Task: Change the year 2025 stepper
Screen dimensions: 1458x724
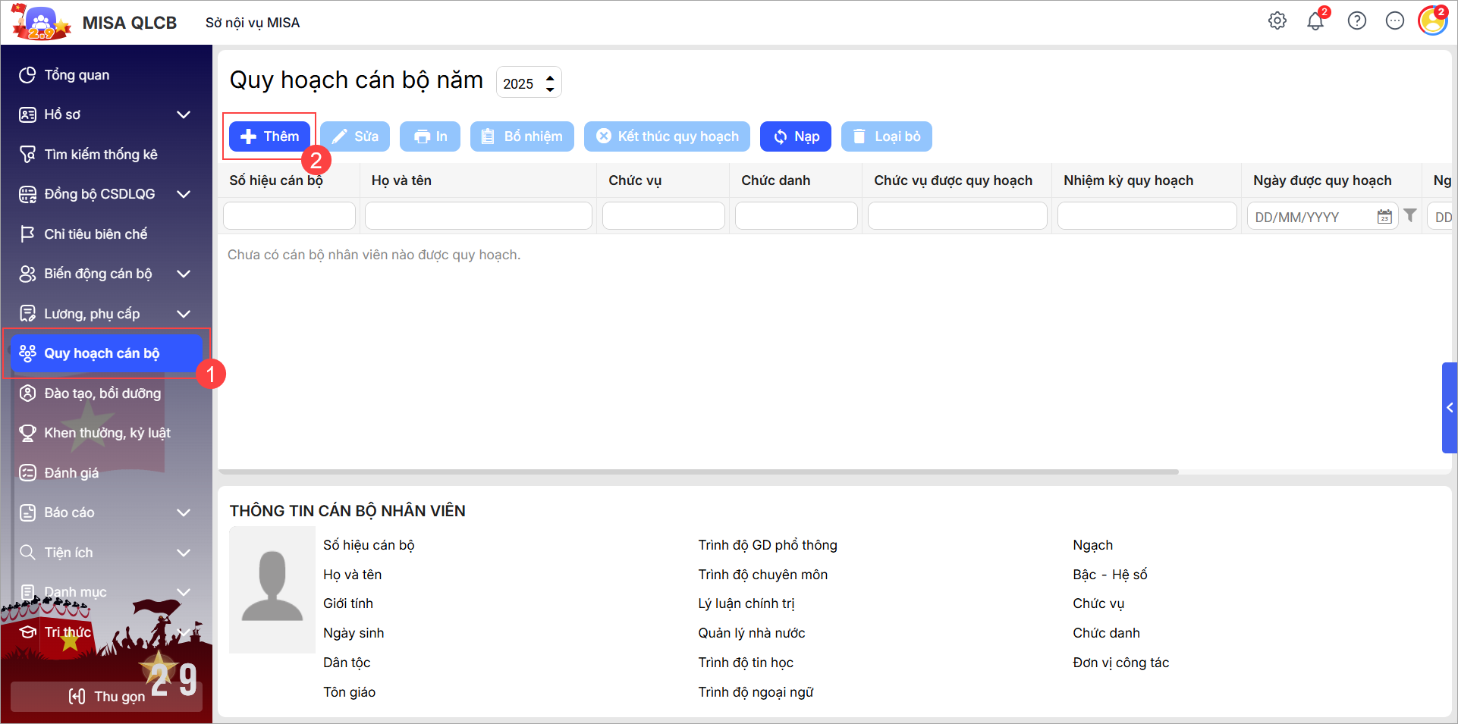Action: (x=550, y=83)
